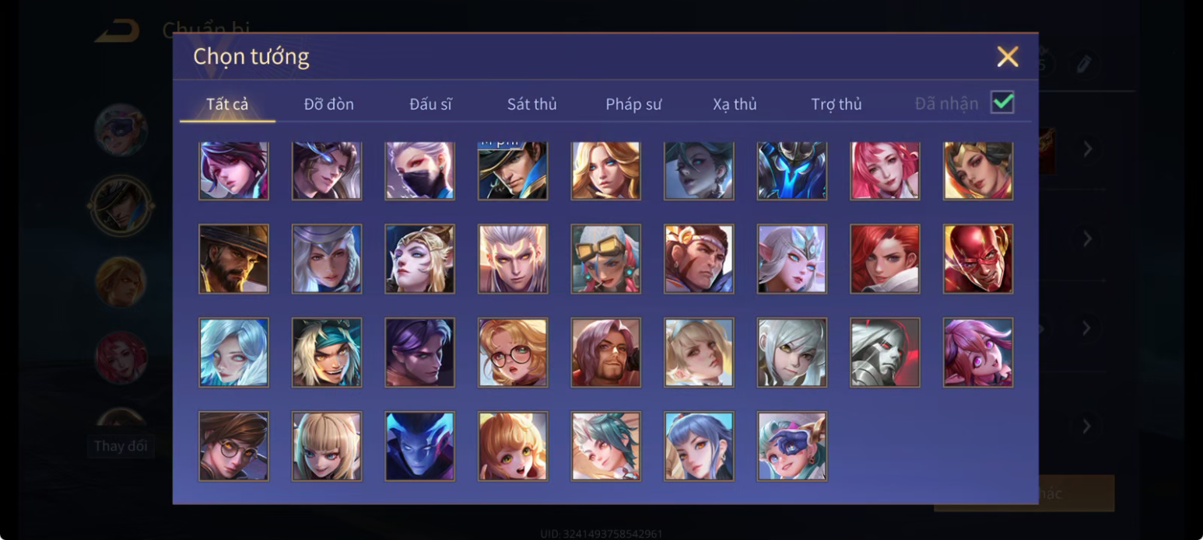Viewport: 1203px width, 540px height.
Task: Filter heroes by Xạ thủ tab
Action: 735,104
